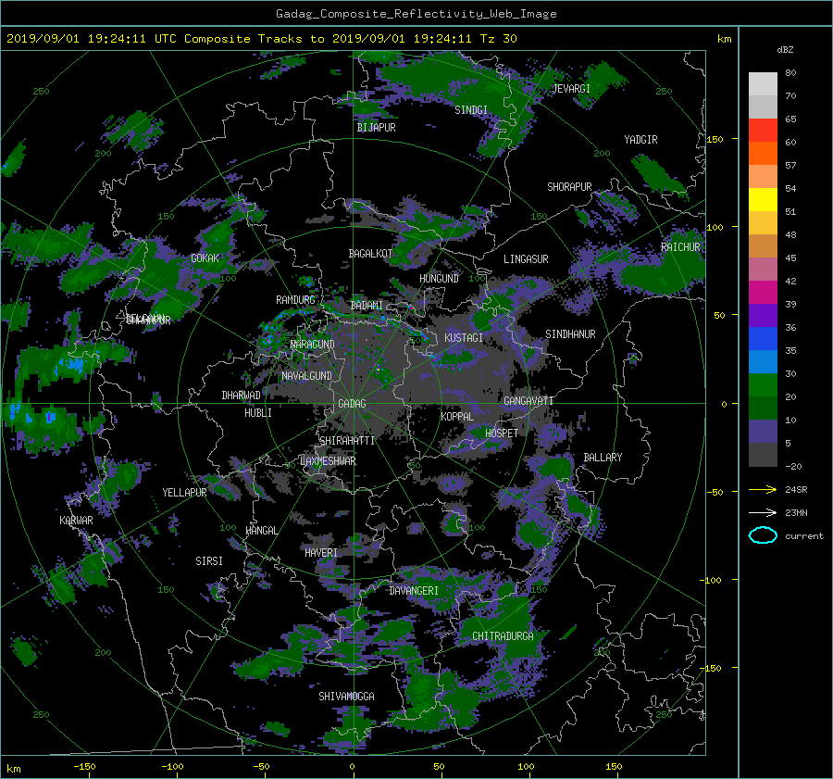Pick the bright green 20-30 dBZ swatch
The width and height of the screenshot is (833, 779).
point(763,385)
